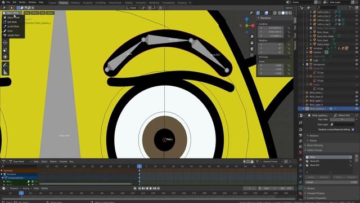This screenshot has width=360, height=203.
Task: Expand the Viewport Display panel
Action: (x=316, y=193)
